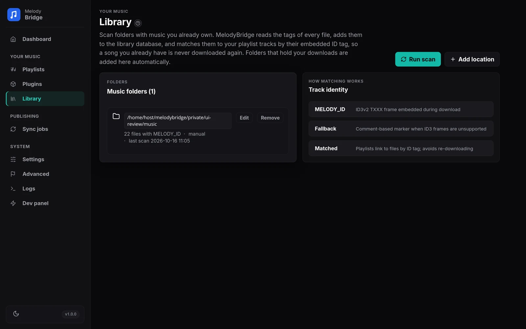Viewport: 526px width, 329px height.
Task: Add a new music location
Action: pyautogui.click(x=472, y=59)
